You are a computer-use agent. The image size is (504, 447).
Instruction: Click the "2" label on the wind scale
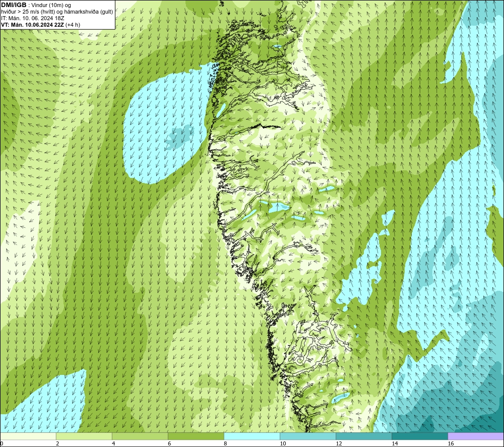pyautogui.click(x=57, y=444)
